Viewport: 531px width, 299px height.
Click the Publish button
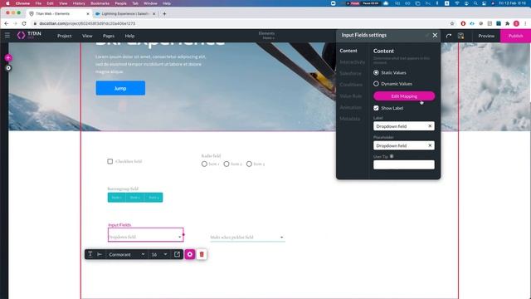pyautogui.click(x=515, y=36)
